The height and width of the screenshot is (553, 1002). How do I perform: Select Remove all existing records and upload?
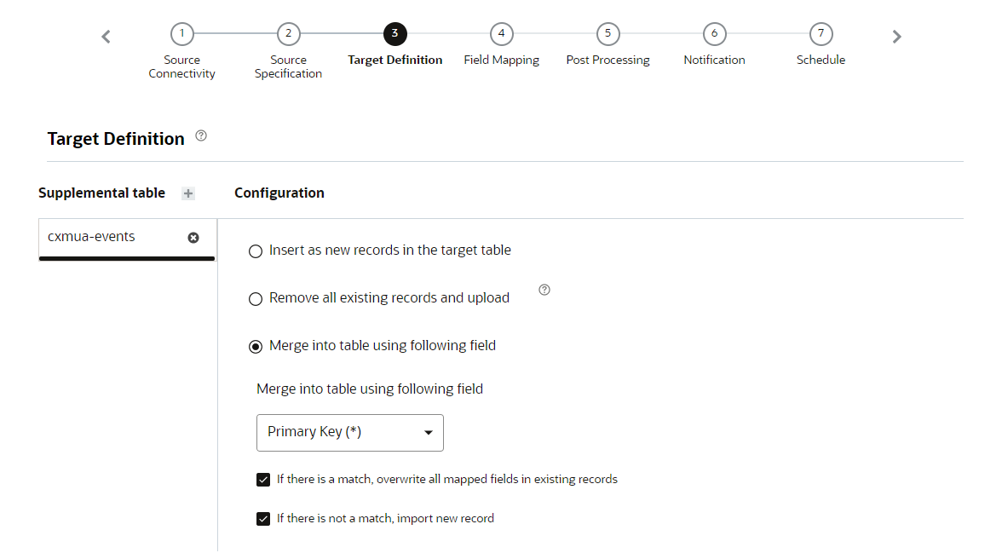click(256, 299)
